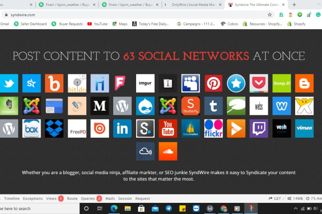Click the FreePD icon
Viewport: 322px width, 214px height.
[x=77, y=128]
